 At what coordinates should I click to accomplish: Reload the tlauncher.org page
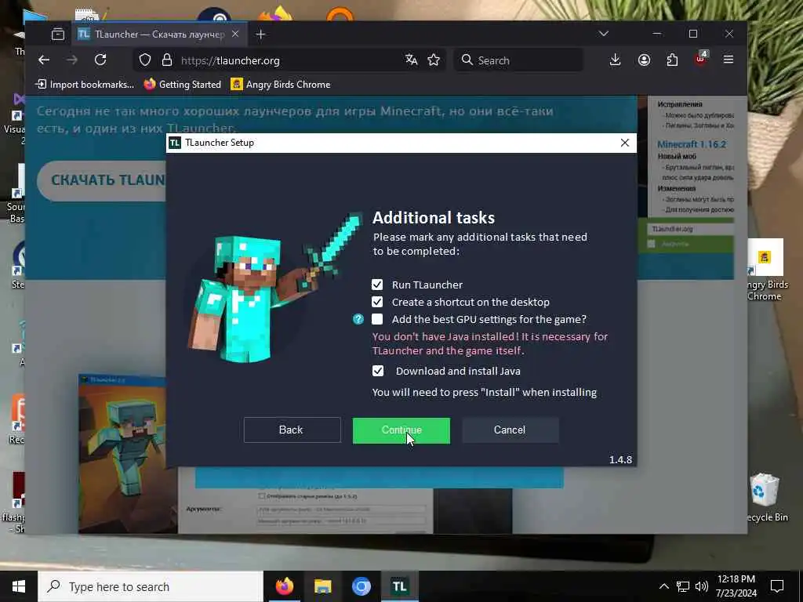coord(100,60)
